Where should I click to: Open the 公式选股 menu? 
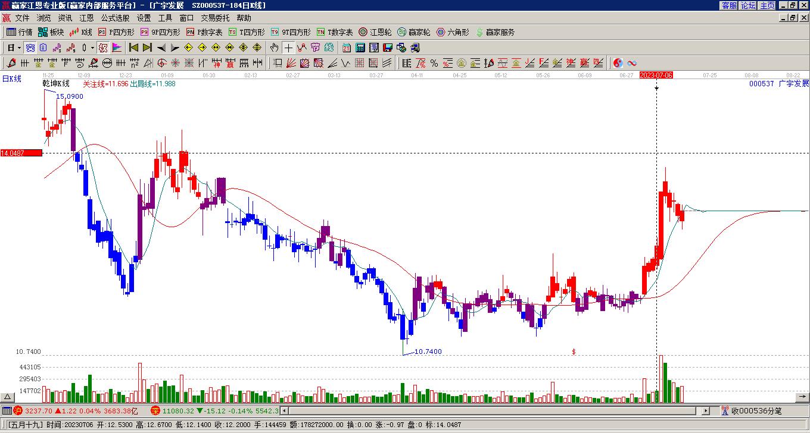115,18
